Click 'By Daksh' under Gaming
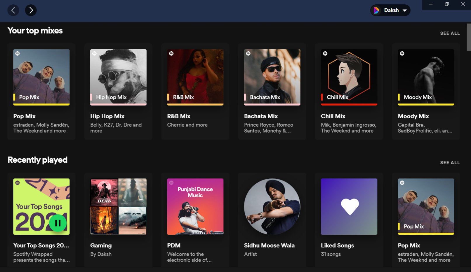The width and height of the screenshot is (471, 272). pos(101,254)
